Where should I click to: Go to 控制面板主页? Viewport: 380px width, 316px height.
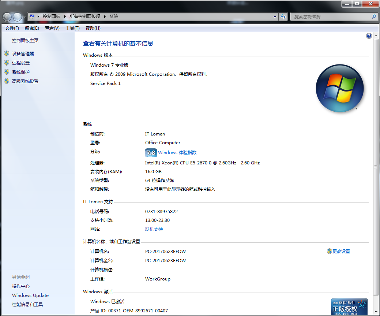[x=25, y=41]
